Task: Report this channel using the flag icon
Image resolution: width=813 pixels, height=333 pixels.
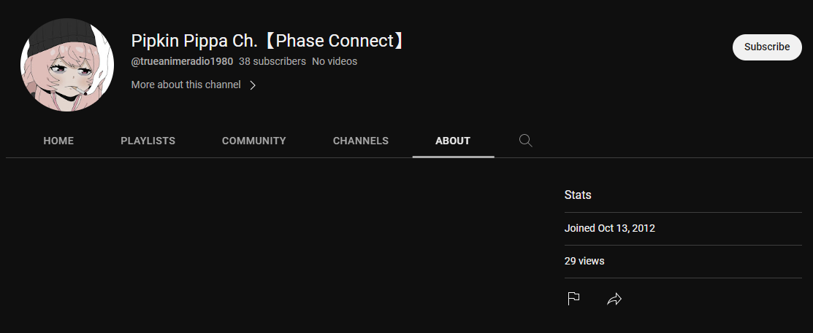Action: pyautogui.click(x=573, y=298)
